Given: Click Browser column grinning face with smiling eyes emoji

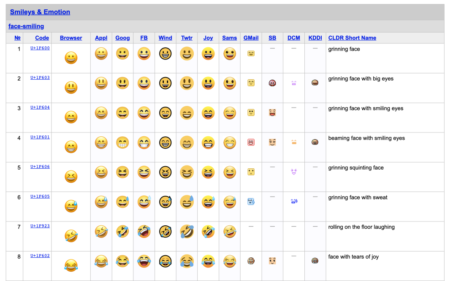Looking at the screenshot, I should pos(71,117).
